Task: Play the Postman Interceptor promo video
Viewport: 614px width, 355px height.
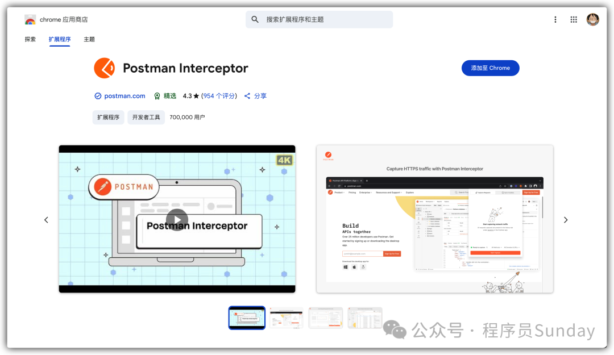Action: click(177, 220)
